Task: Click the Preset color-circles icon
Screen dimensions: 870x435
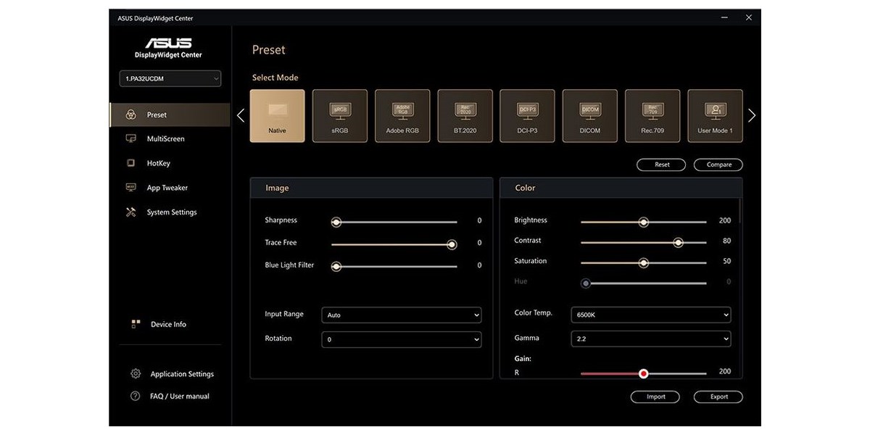Action: [131, 115]
